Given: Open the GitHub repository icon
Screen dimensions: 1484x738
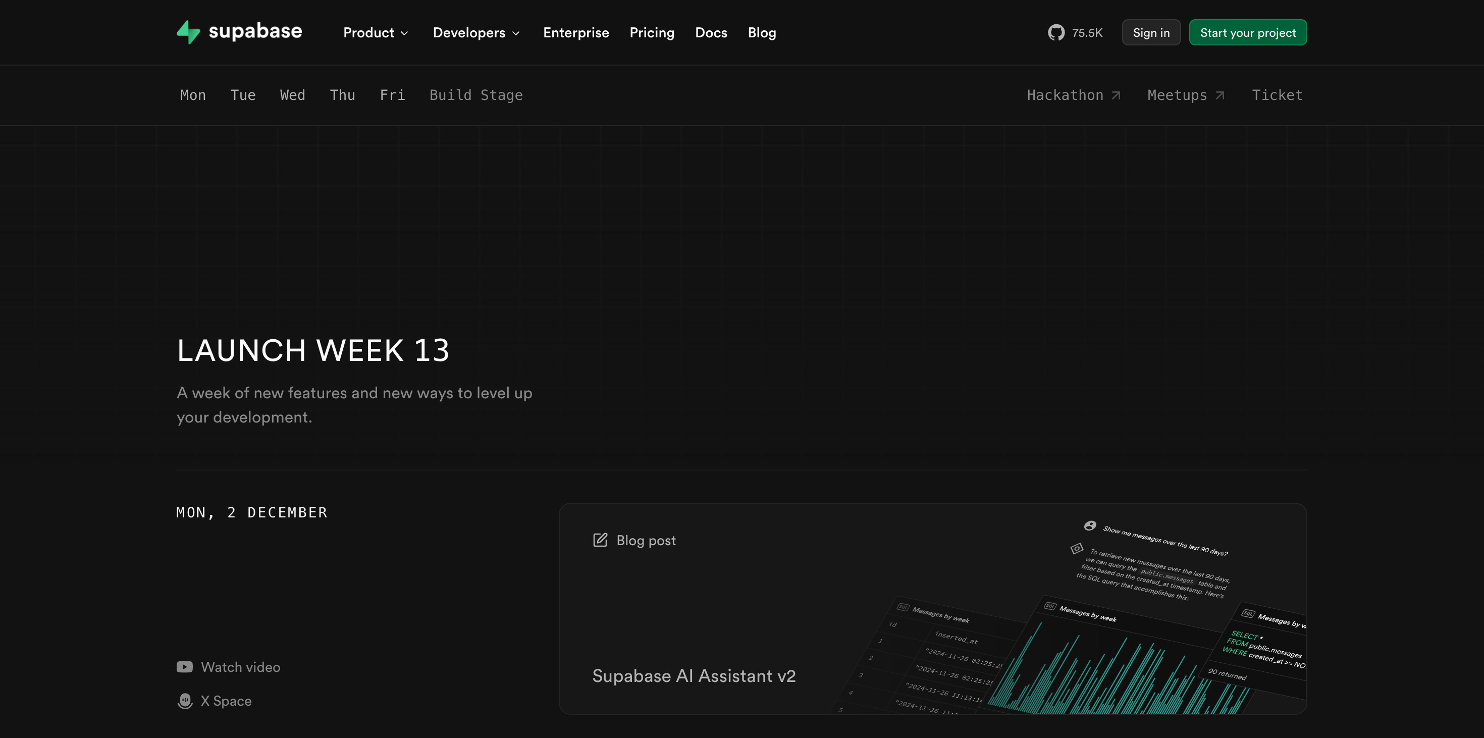Looking at the screenshot, I should pyautogui.click(x=1056, y=33).
